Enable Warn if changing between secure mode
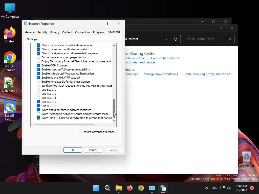The width and height of the screenshot is (259, 194). pyautogui.click(x=38, y=114)
